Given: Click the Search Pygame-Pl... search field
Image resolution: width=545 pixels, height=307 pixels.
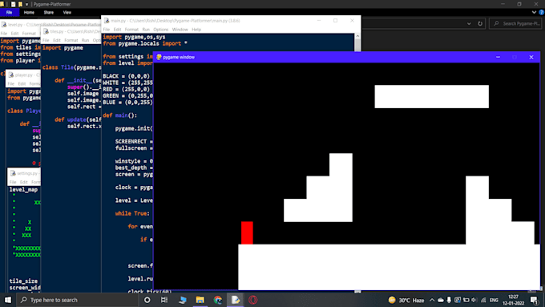Looking at the screenshot, I should (516, 23).
